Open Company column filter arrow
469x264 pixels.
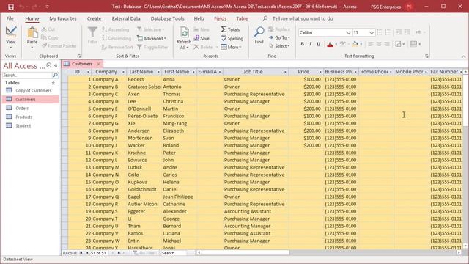pos(123,72)
